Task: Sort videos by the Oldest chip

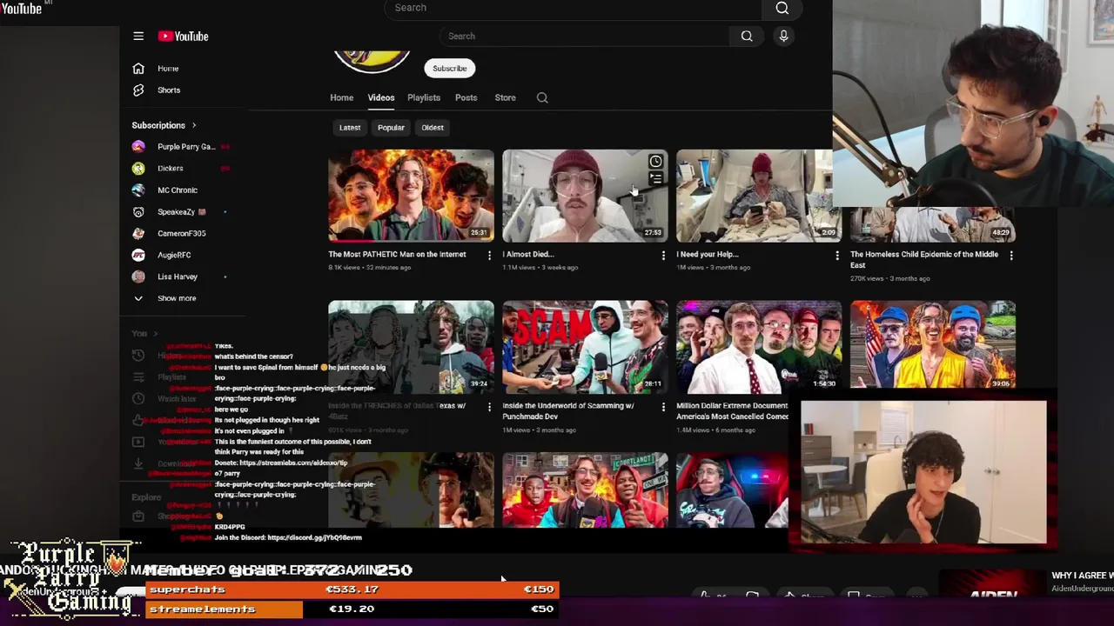Action: (x=433, y=128)
